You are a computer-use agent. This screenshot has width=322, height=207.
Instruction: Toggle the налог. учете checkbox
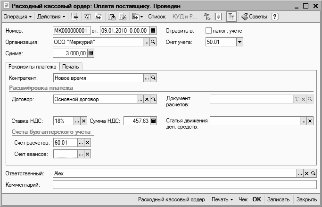click(209, 31)
